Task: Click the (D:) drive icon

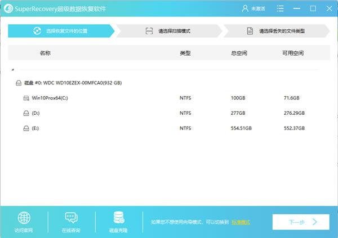Action: coord(26,113)
